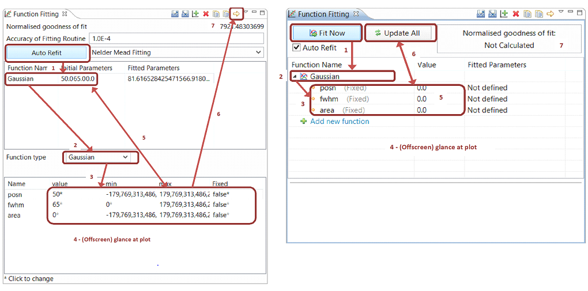Click first plot import icon in right toolbar
Image resolution: width=588 pixels, height=291 pixels.
click(x=481, y=14)
